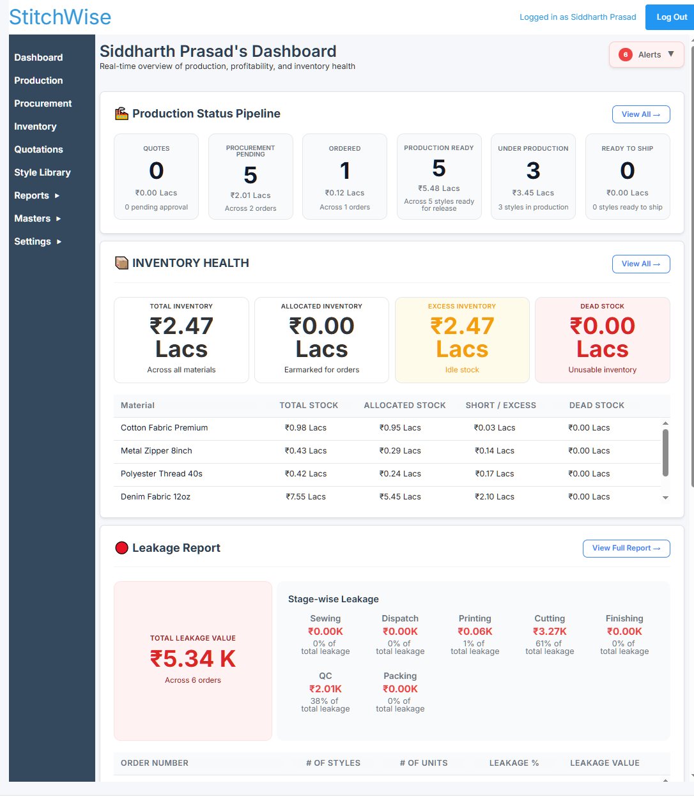Open Procurement in the sidebar
This screenshot has width=694, height=806.
tap(43, 103)
